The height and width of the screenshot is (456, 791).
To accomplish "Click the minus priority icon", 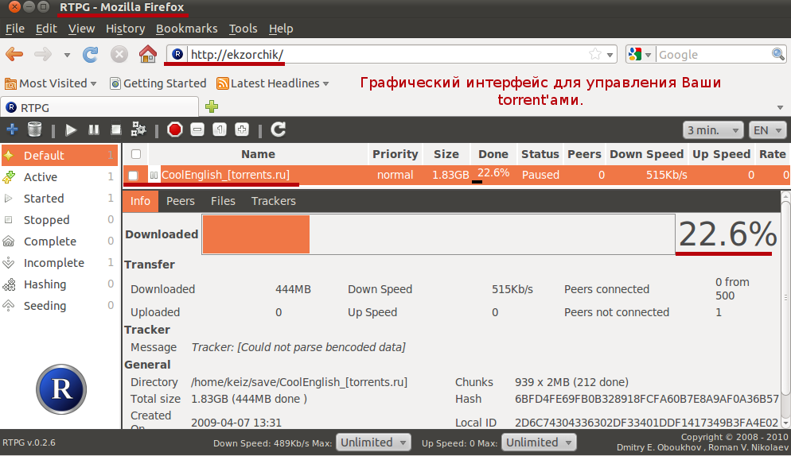I will pos(197,129).
